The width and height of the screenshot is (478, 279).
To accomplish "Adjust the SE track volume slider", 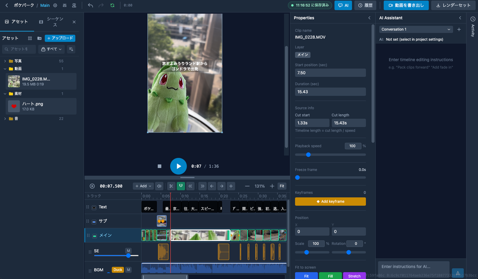I will click(x=116, y=256).
